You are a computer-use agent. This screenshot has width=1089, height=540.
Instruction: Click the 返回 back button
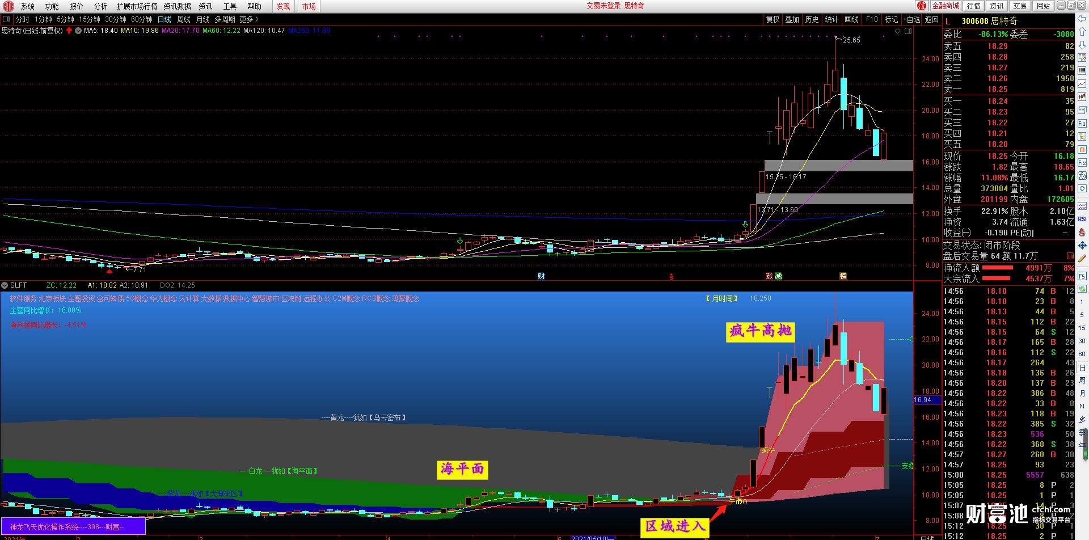[x=932, y=19]
